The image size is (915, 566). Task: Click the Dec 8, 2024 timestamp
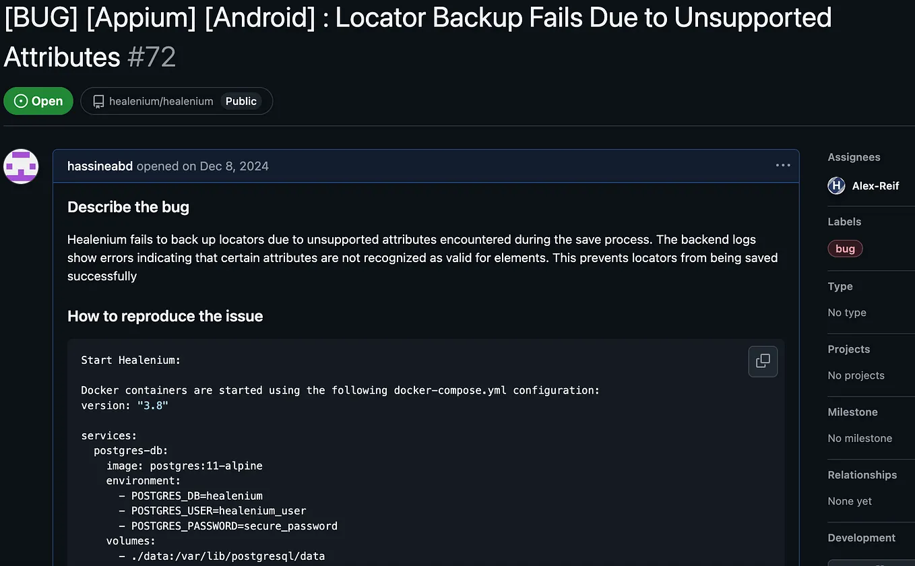point(234,166)
